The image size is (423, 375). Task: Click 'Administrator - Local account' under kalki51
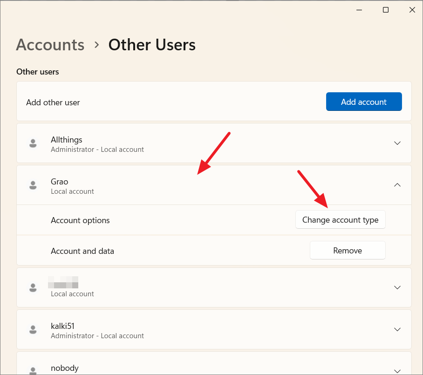(x=97, y=336)
